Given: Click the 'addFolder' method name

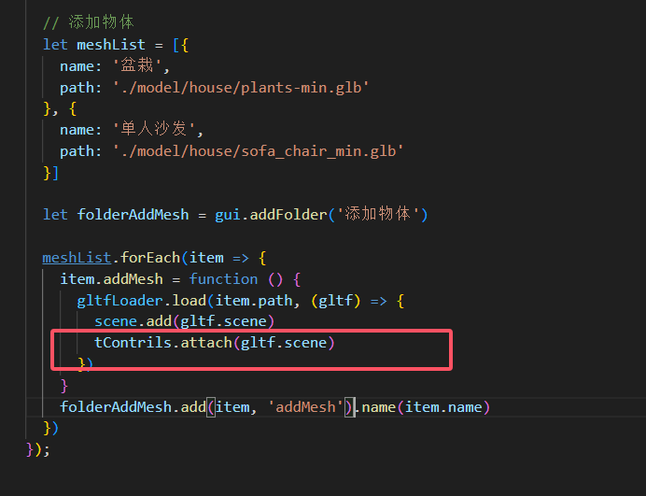Looking at the screenshot, I should pyautogui.click(x=288, y=215).
